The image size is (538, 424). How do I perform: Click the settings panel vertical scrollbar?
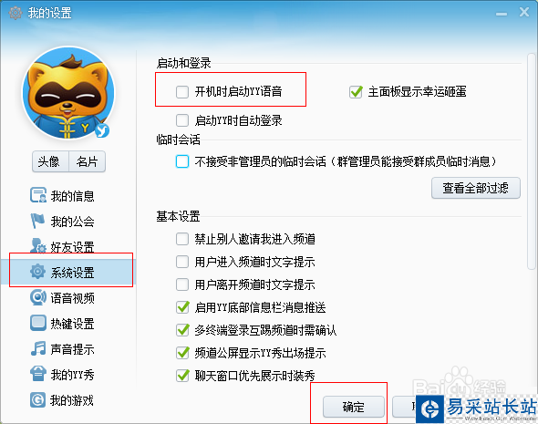(532, 161)
